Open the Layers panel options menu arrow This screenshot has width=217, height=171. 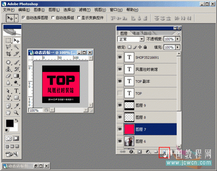[179, 34]
